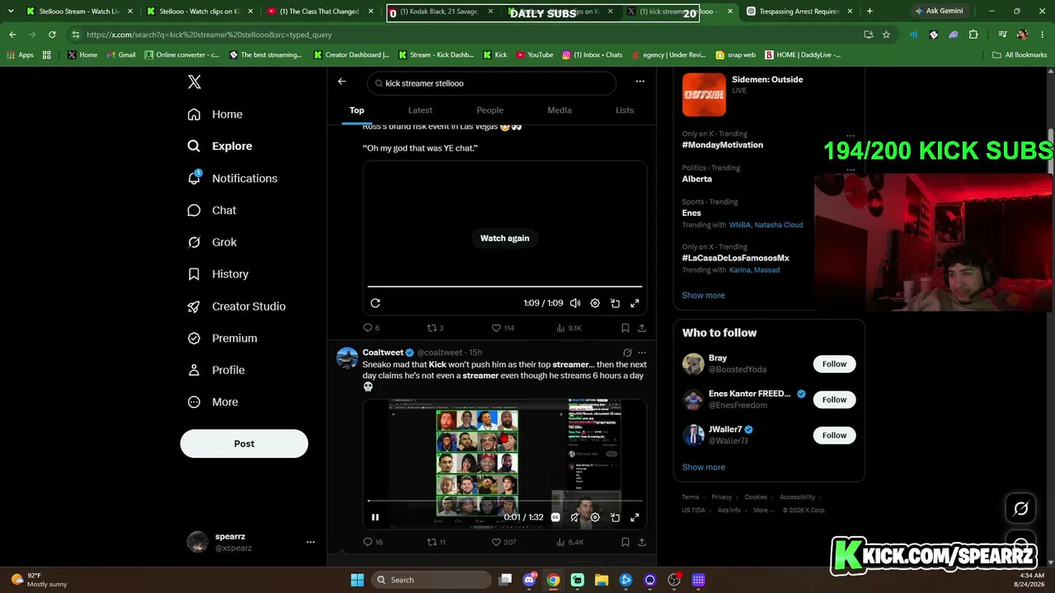
Task: Open Discord from the taskbar
Action: coord(529,580)
